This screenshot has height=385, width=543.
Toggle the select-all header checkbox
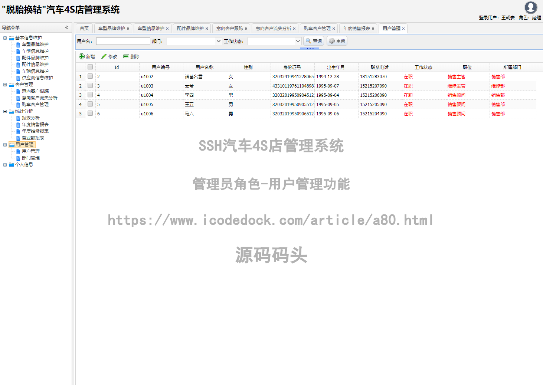pos(90,67)
